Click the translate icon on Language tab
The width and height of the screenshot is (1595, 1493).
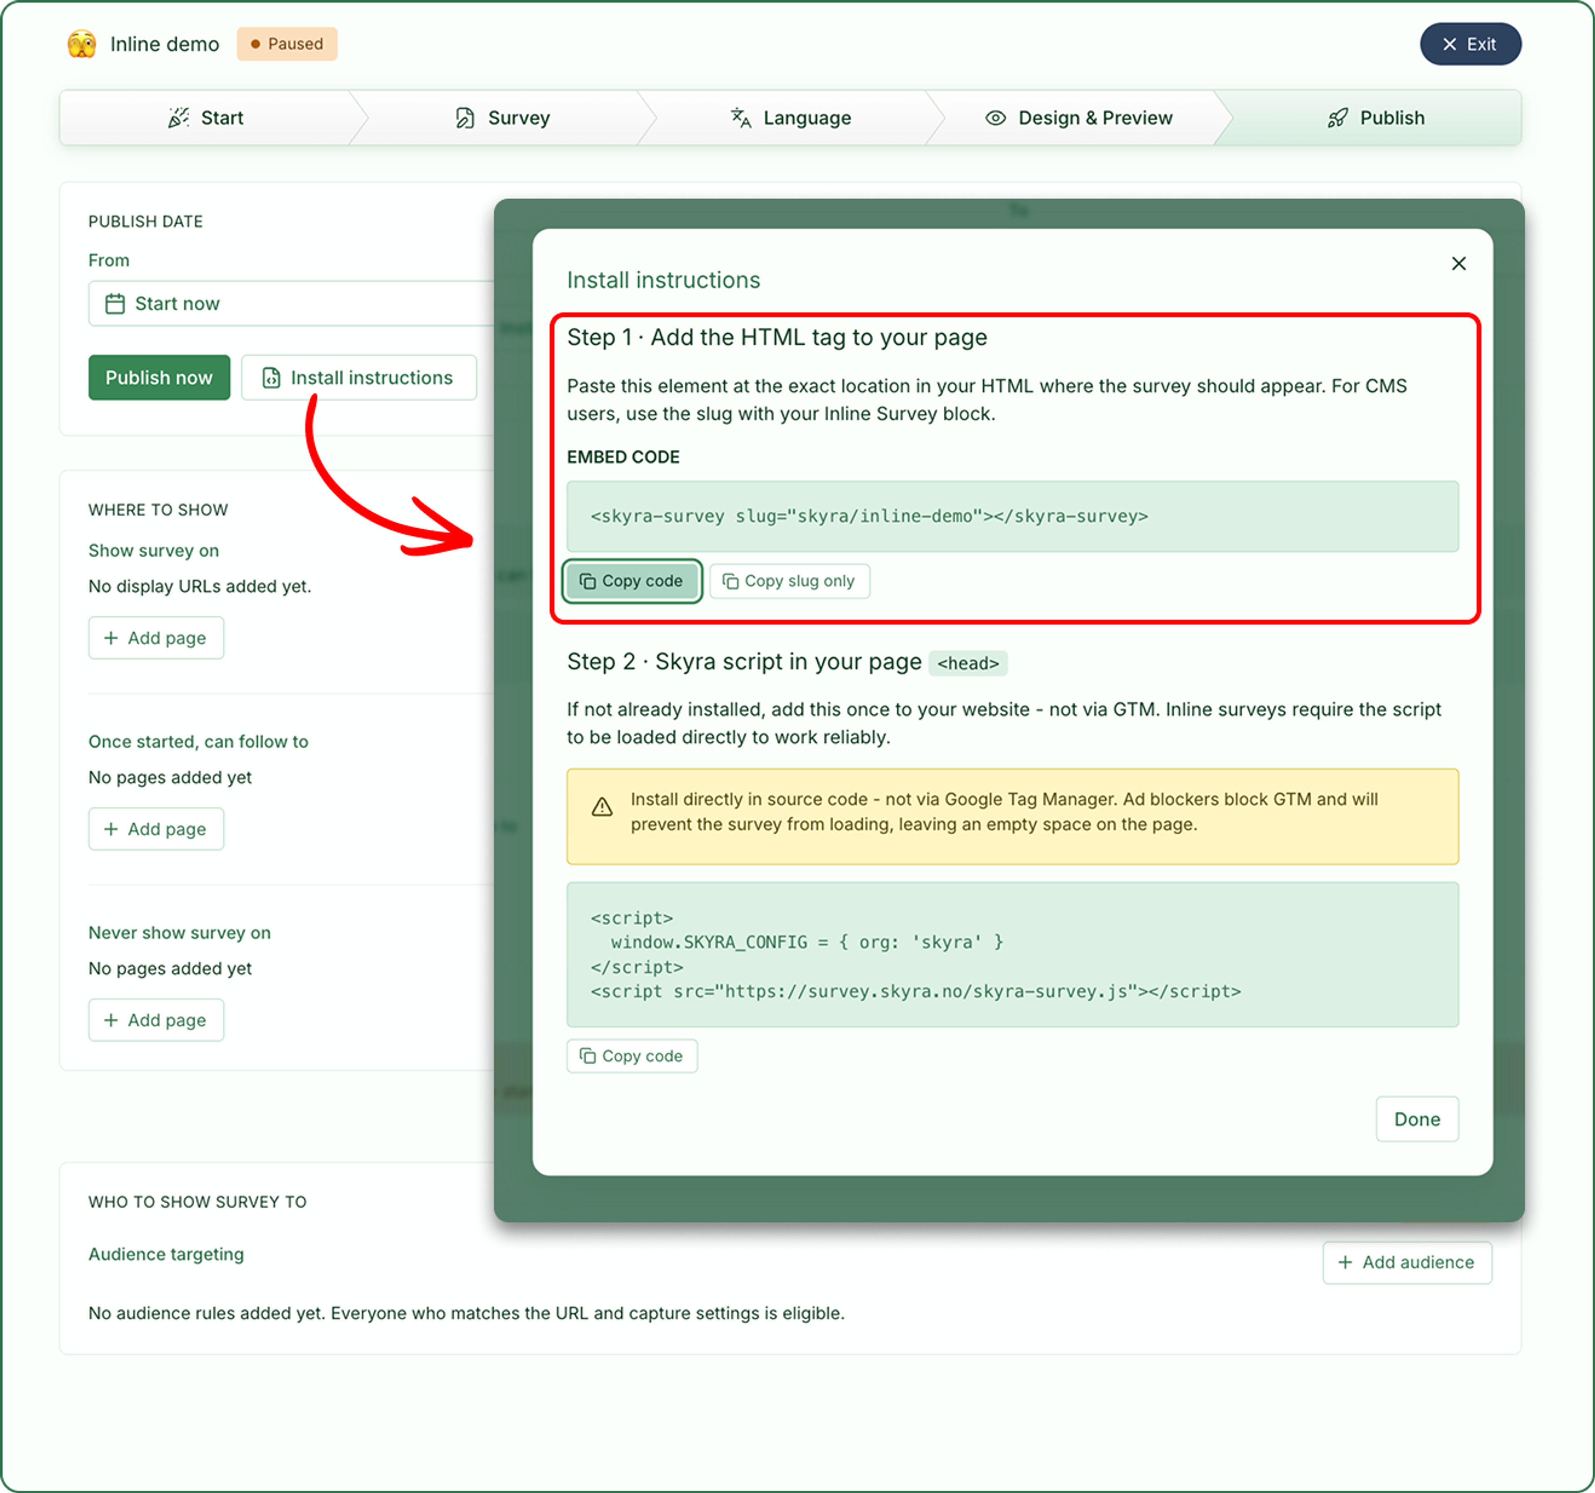(x=740, y=118)
